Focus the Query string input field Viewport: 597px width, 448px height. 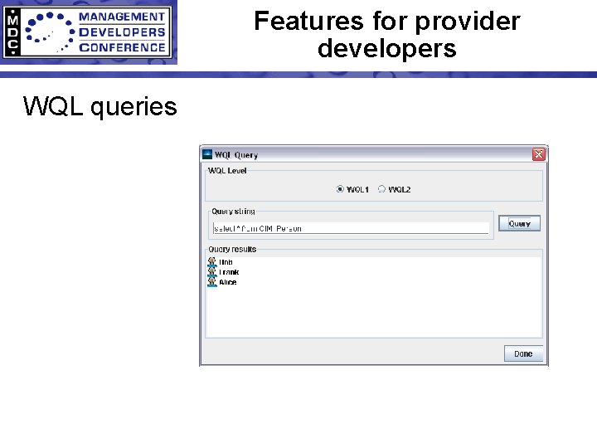(x=351, y=229)
